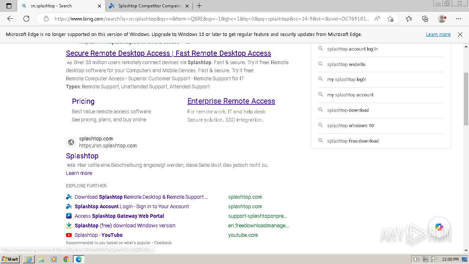Open the Splashtop result title
Viewport: 469px width, 264px height.
pyautogui.click(x=82, y=156)
